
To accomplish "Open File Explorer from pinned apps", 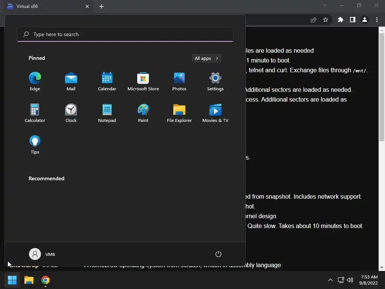I will [x=179, y=113].
